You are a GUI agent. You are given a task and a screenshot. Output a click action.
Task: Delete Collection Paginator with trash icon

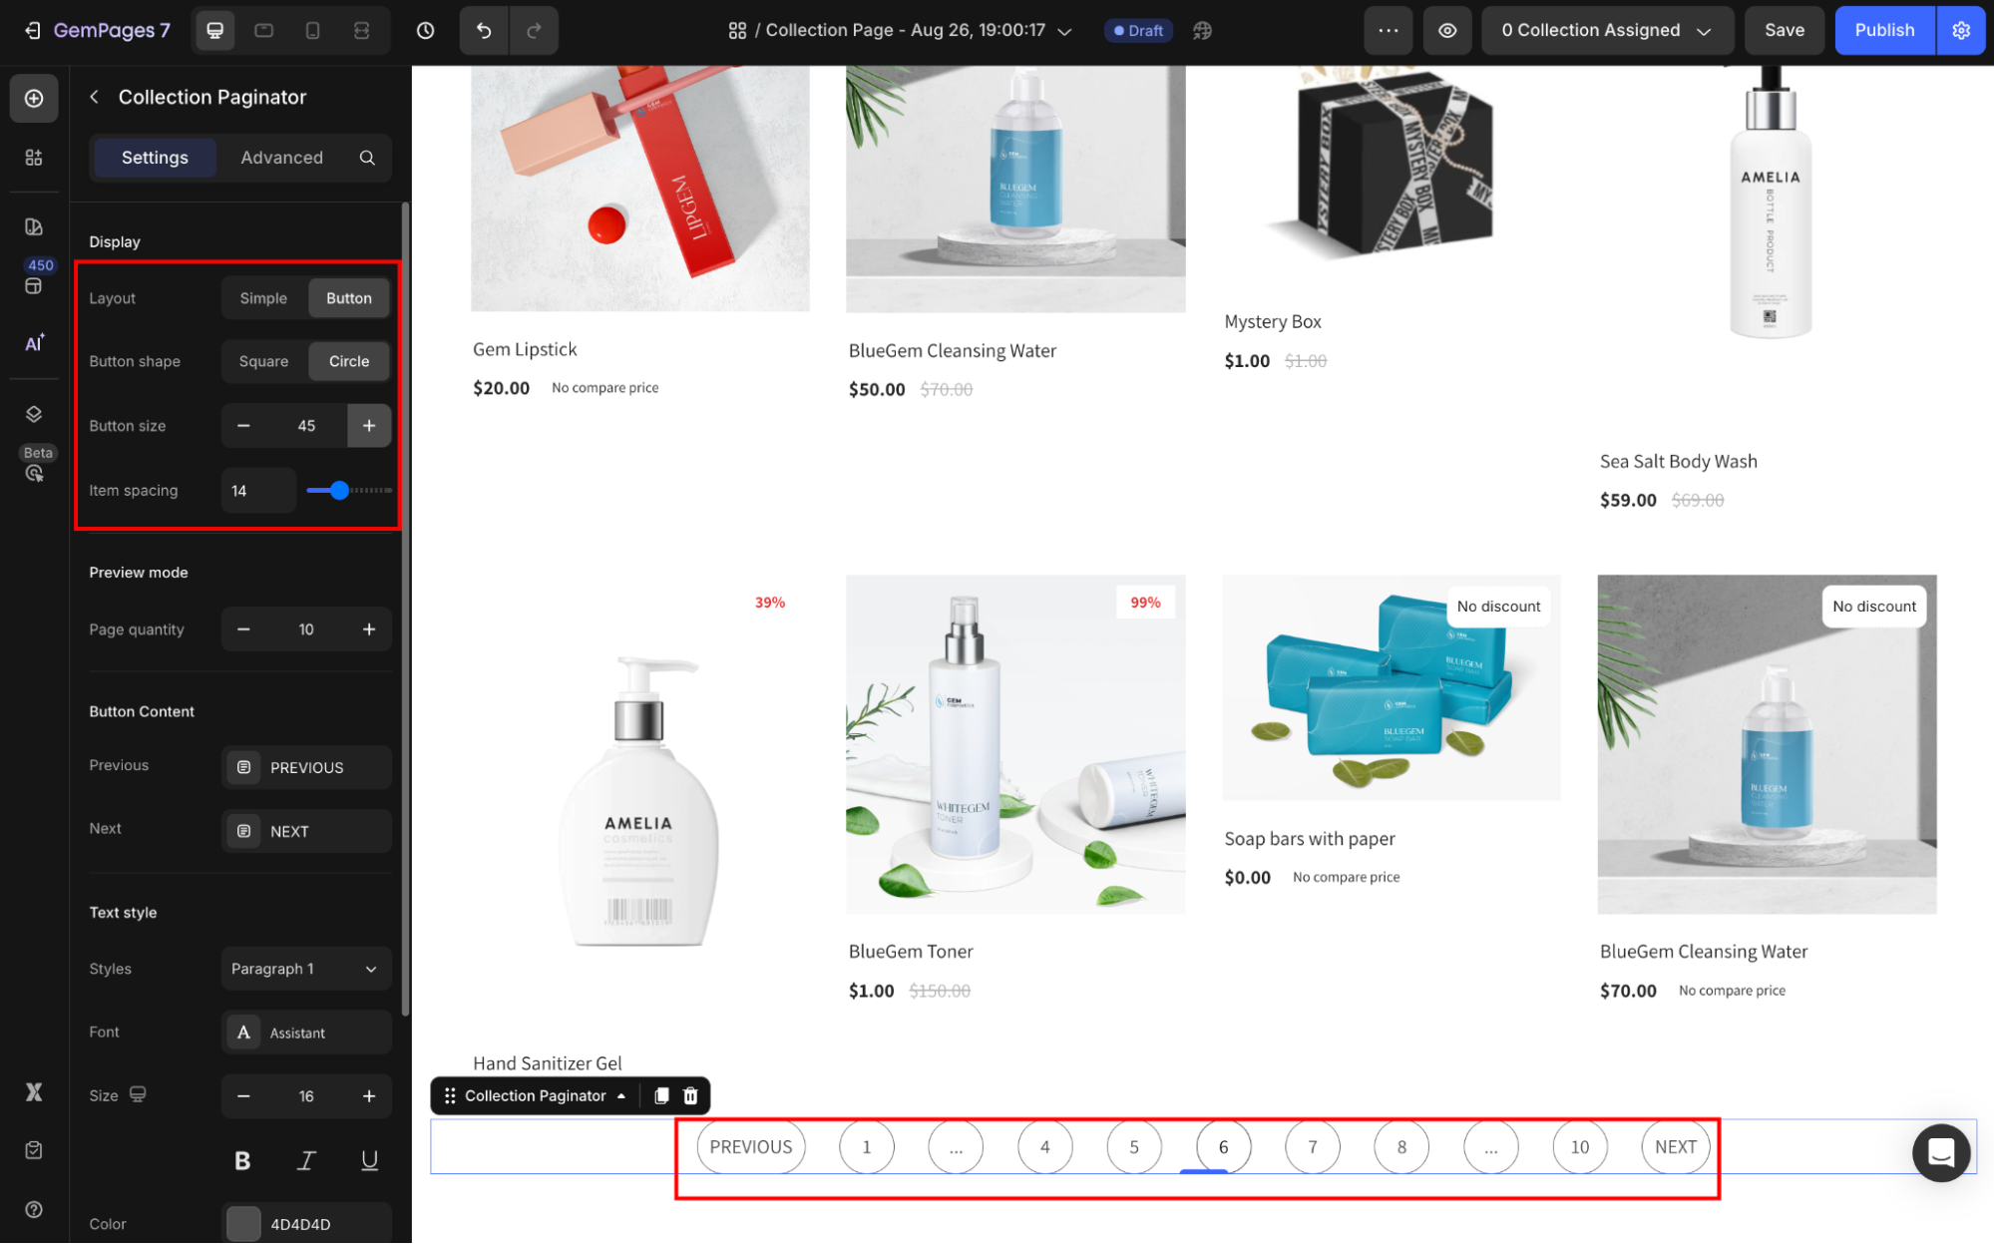click(x=690, y=1095)
